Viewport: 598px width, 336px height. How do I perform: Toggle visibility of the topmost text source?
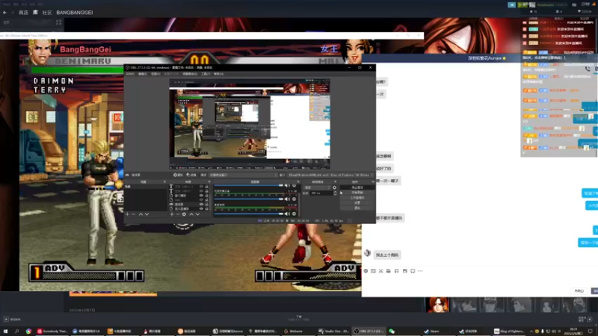201,186
